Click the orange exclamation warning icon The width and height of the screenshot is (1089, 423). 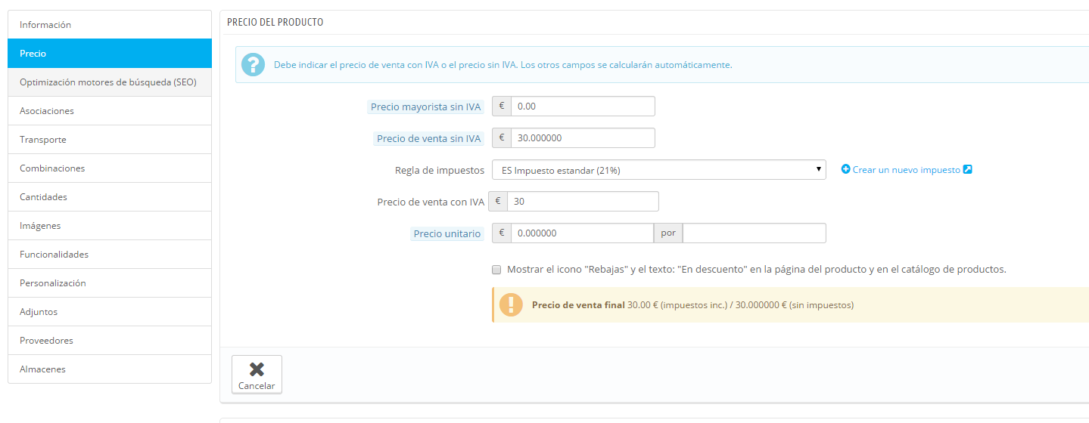(x=511, y=305)
